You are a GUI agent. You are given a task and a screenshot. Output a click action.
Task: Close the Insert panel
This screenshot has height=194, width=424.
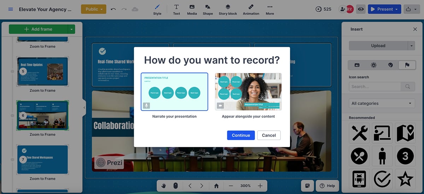[x=415, y=29]
